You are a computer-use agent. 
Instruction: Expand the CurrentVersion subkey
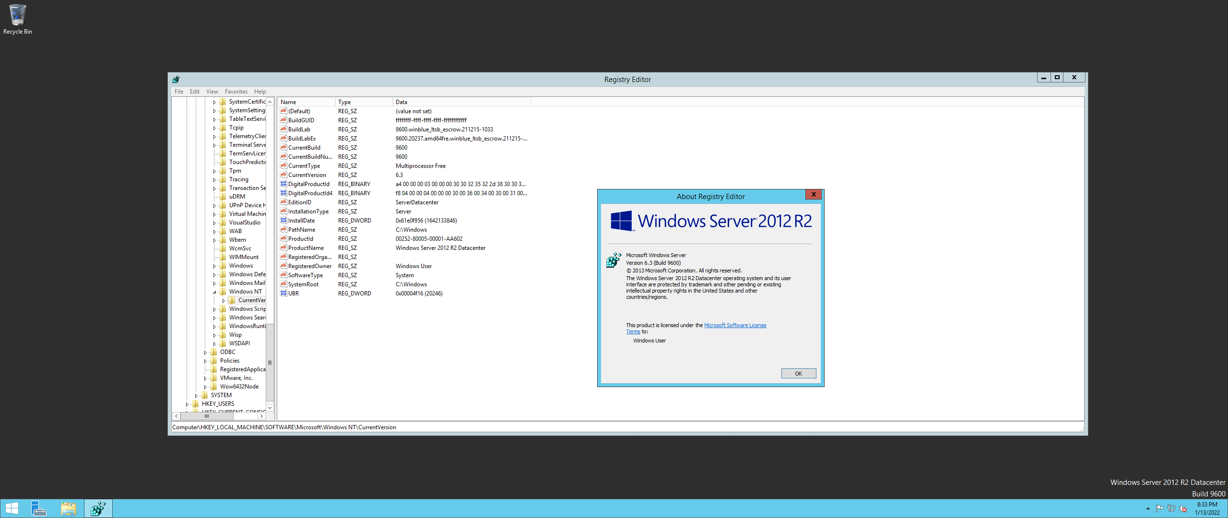click(x=224, y=301)
